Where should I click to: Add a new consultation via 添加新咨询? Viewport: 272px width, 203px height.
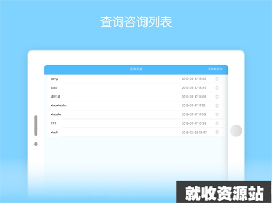[x=215, y=69]
